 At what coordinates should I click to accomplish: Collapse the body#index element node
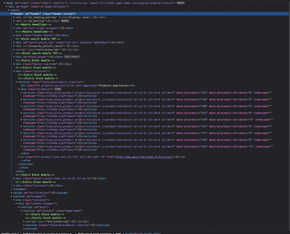coord(4,3)
